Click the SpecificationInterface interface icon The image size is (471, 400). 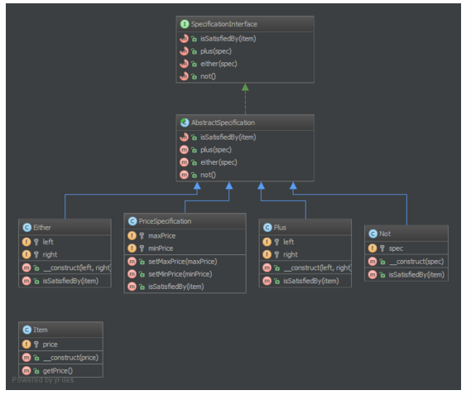(185, 24)
